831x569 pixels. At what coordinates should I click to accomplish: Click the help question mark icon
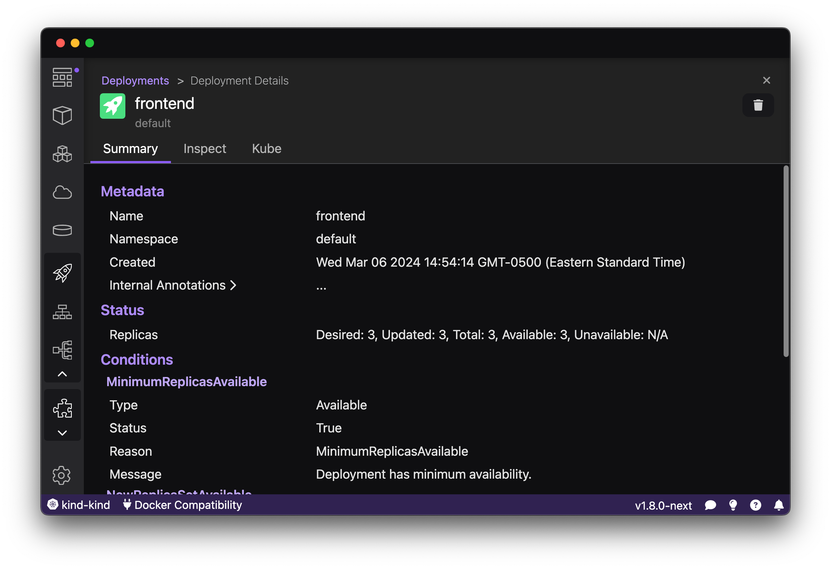pos(757,505)
